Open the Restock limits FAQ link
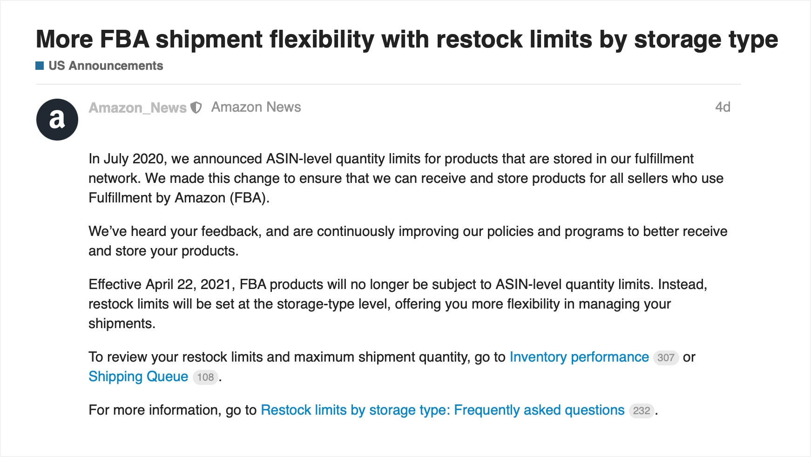Viewport: 811px width, 457px height. (443, 410)
